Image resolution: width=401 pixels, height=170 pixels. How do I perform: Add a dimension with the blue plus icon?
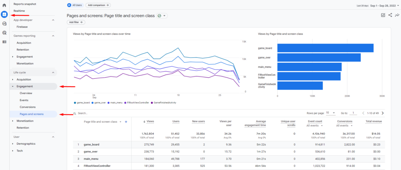pos(126,122)
